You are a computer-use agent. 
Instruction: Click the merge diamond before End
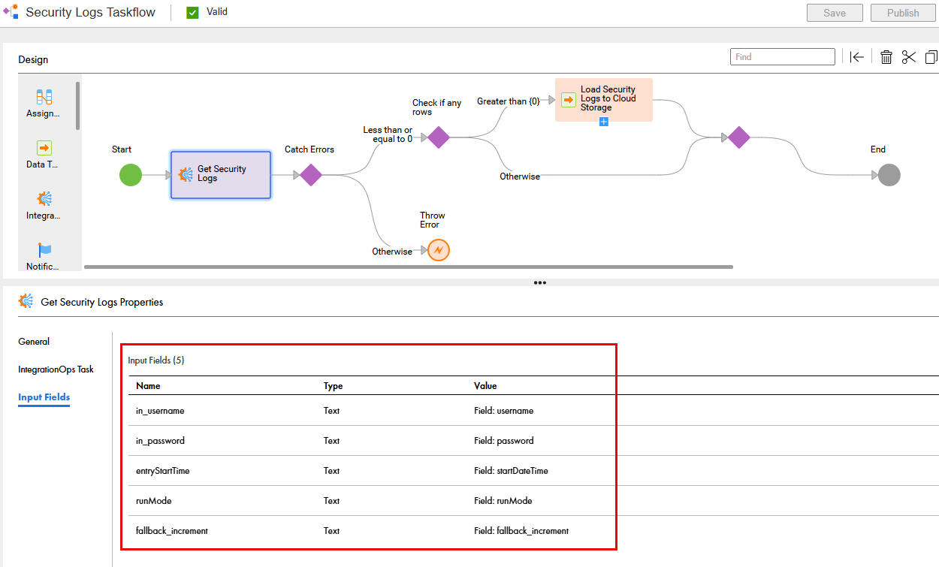(x=739, y=137)
